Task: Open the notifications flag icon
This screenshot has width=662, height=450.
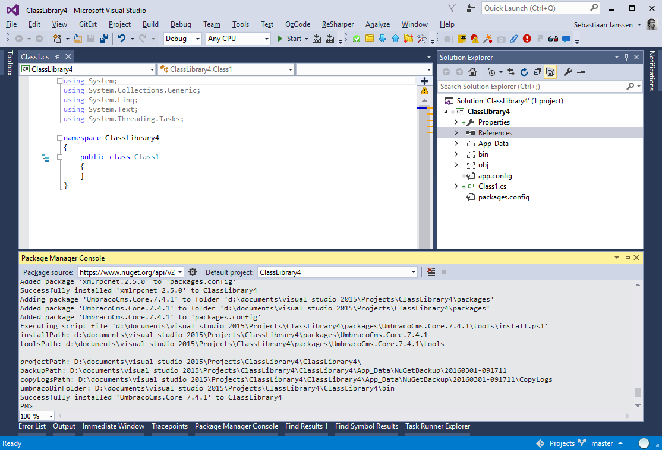Action: coord(452,8)
